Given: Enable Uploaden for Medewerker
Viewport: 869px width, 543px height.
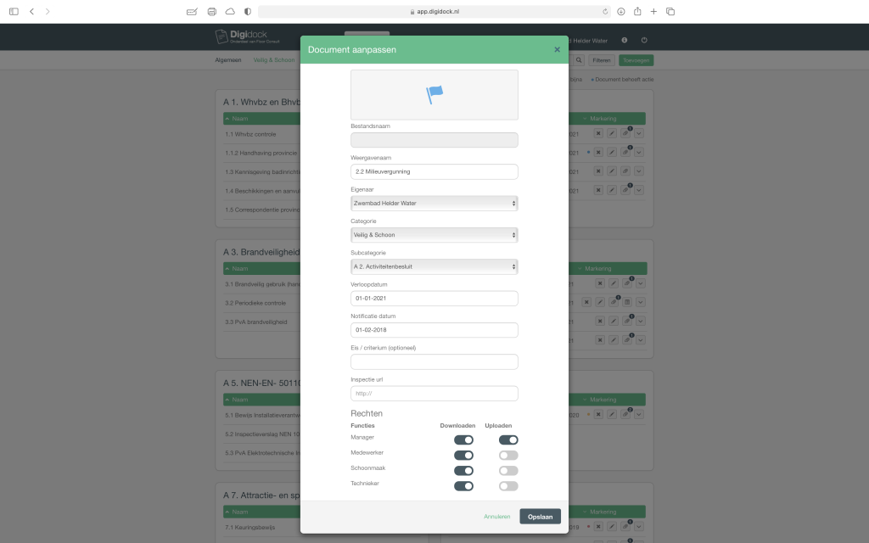Looking at the screenshot, I should pos(508,456).
